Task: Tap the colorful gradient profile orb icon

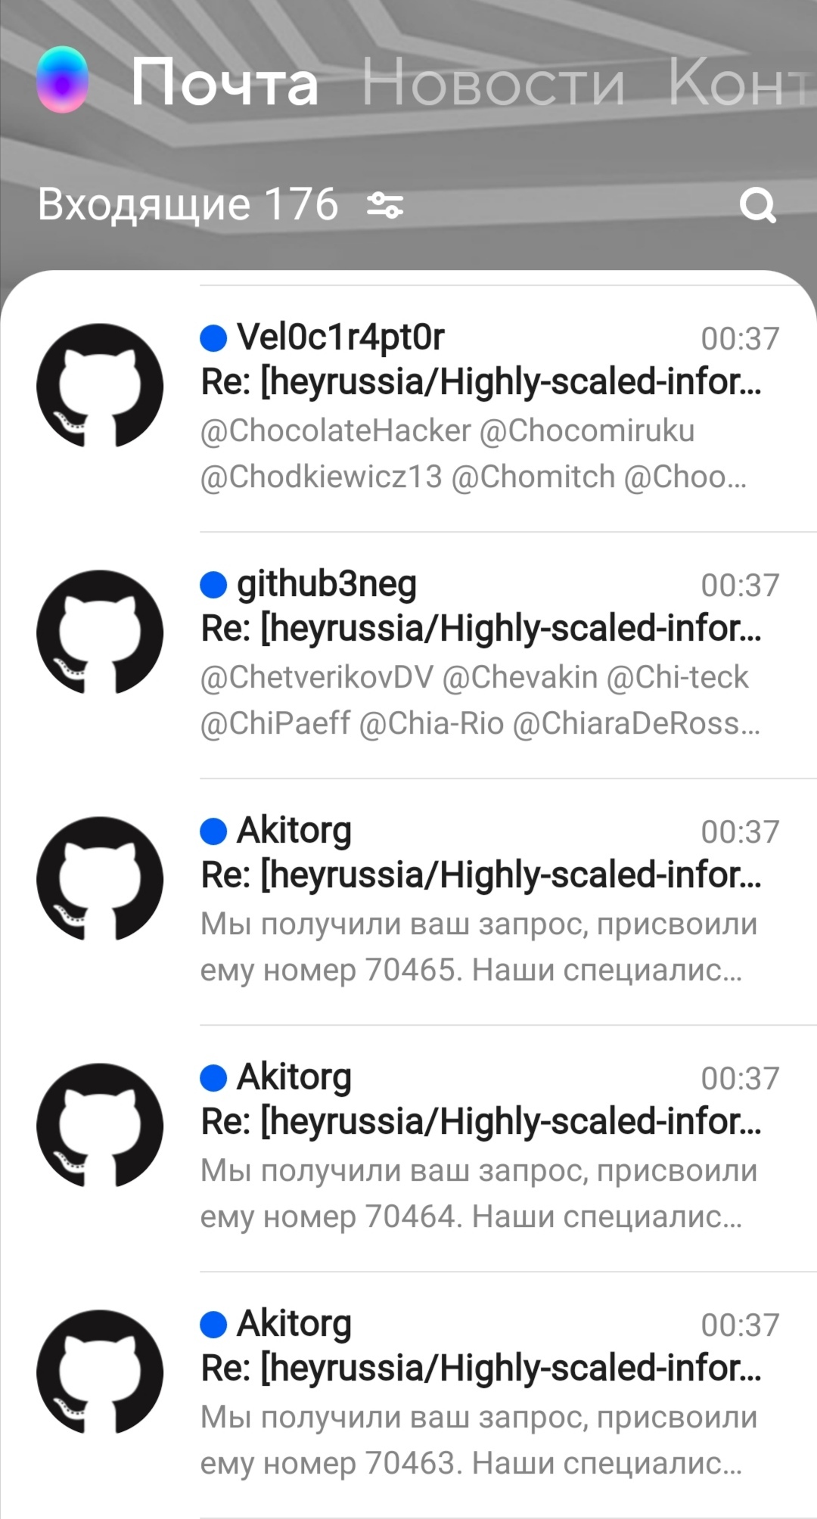Action: click(x=62, y=80)
